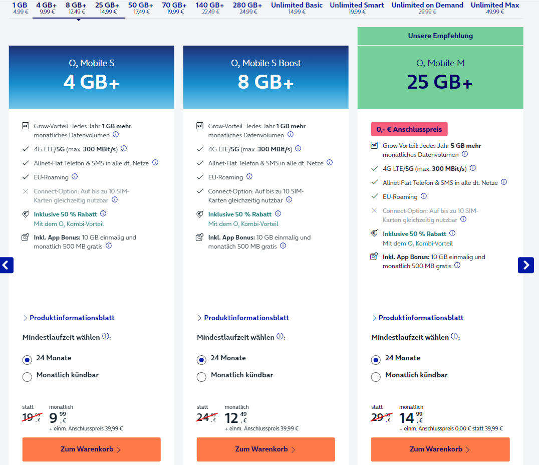Show EU-Roaming info in Mobile S card
539x465 pixels.
click(x=75, y=176)
